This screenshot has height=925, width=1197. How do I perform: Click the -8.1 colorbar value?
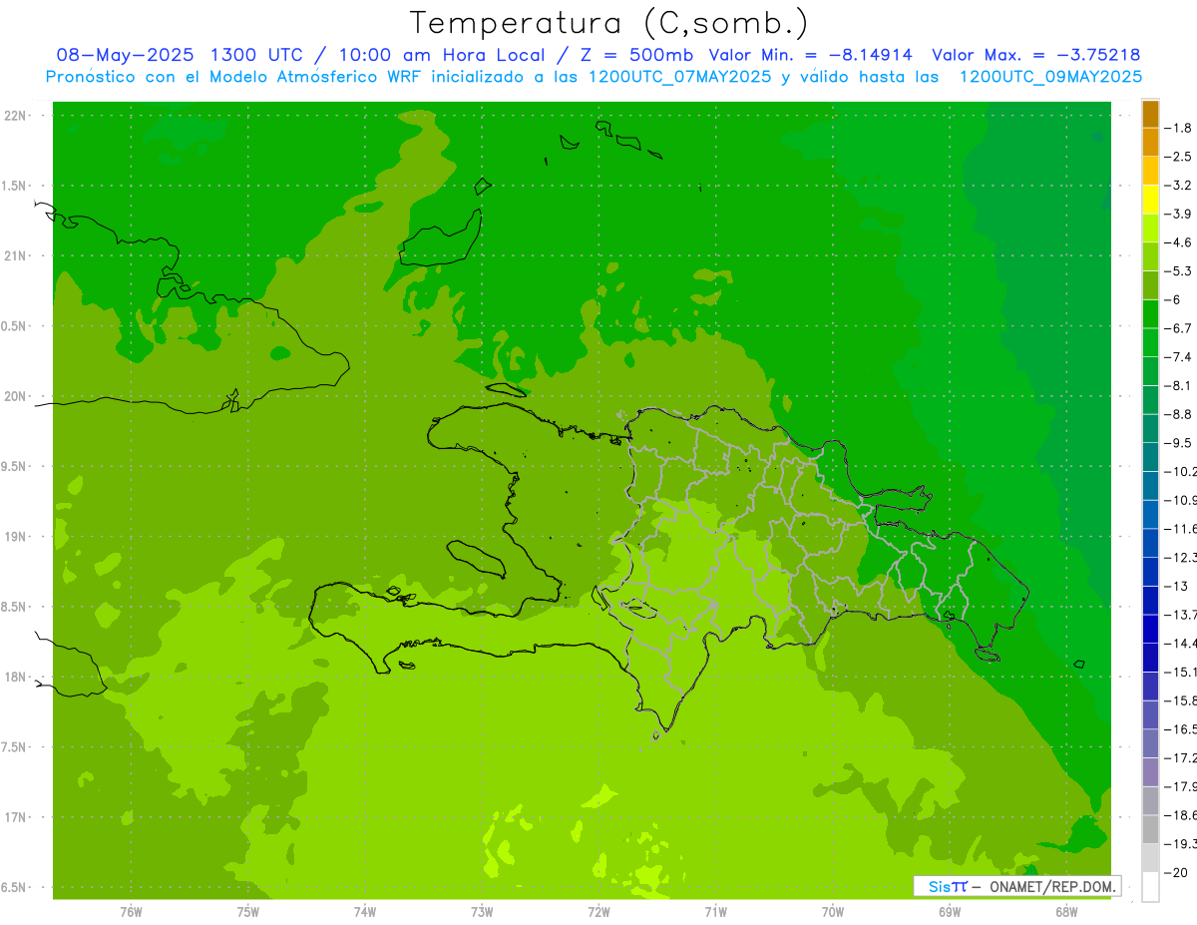pyautogui.click(x=1179, y=385)
